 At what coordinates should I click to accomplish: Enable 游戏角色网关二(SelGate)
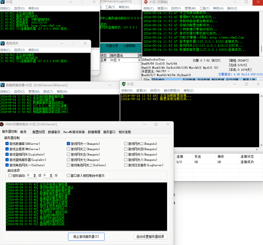[68, 165]
